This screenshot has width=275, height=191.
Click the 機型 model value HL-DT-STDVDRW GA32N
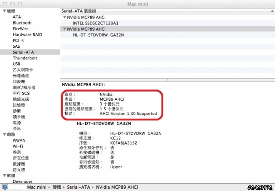tap(136, 133)
